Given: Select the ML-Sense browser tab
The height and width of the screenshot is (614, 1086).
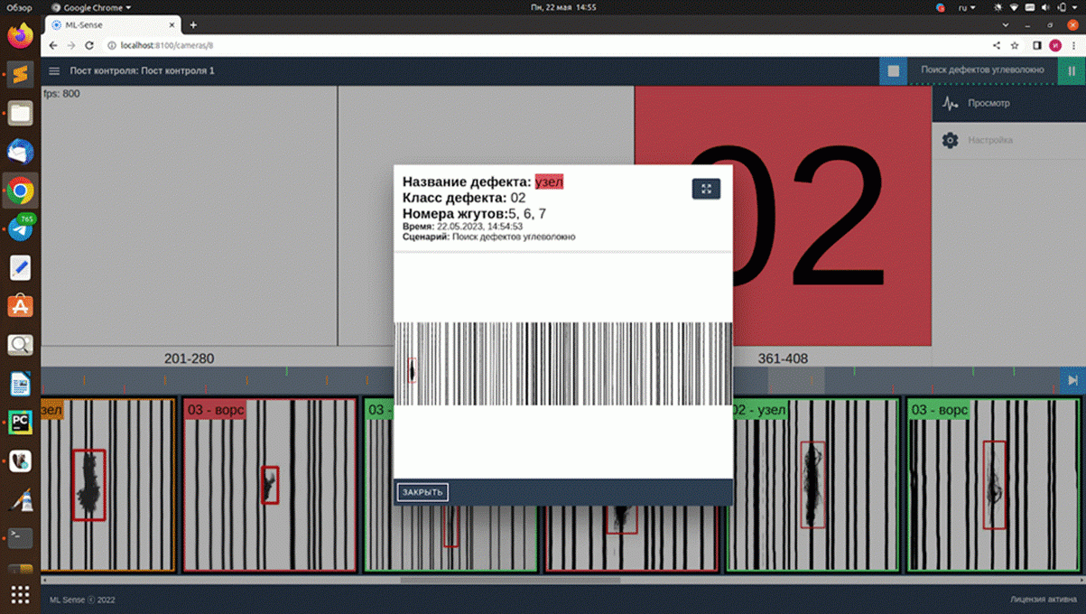Looking at the screenshot, I should (x=114, y=25).
